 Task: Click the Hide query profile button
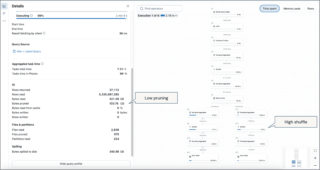click(70, 164)
